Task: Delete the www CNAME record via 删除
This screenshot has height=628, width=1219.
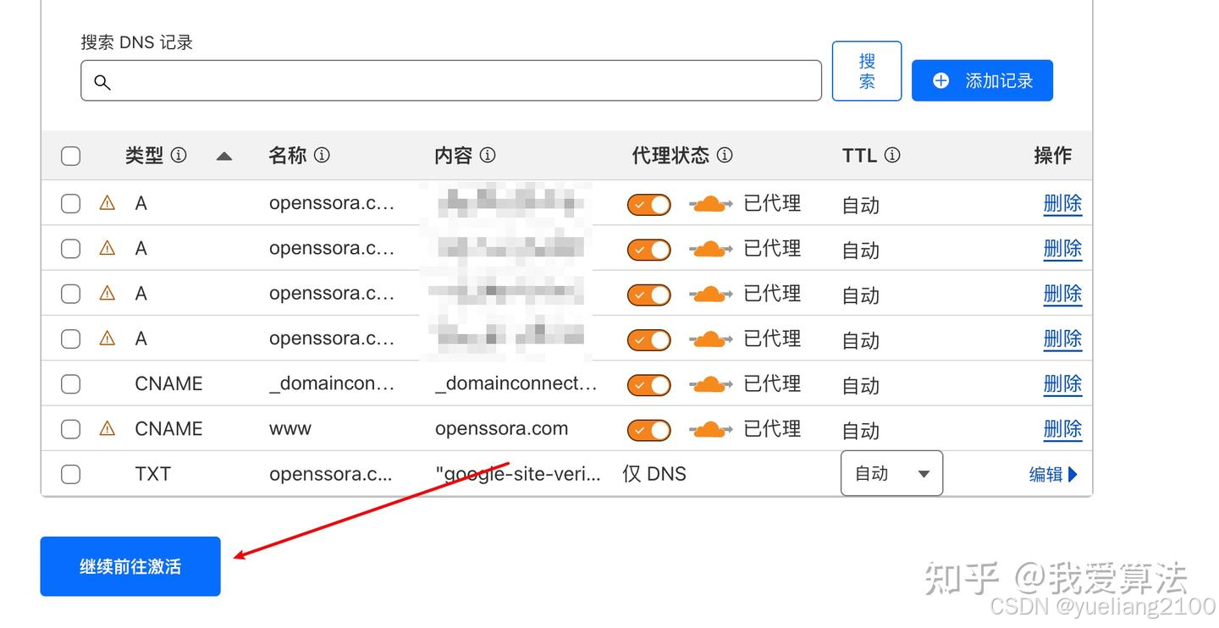Action: point(1062,429)
